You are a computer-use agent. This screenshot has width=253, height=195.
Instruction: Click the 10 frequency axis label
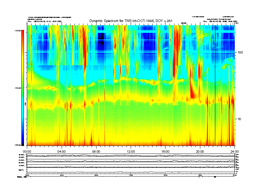pos(240,119)
